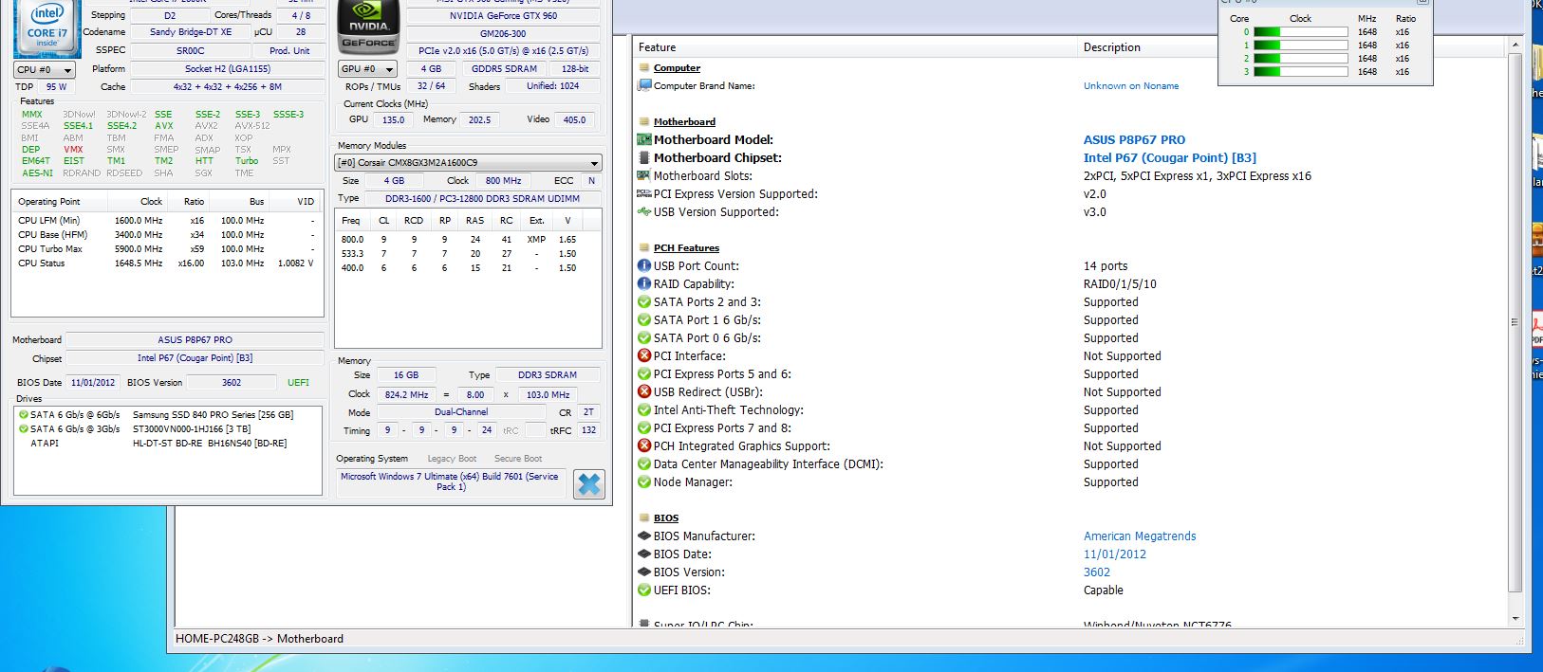Open the CPU #0 selector dropdown
The image size is (1543, 672).
click(x=44, y=69)
